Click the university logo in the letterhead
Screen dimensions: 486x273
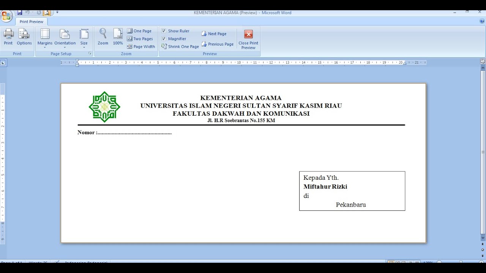(x=104, y=107)
